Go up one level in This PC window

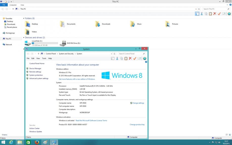tap(13, 9)
